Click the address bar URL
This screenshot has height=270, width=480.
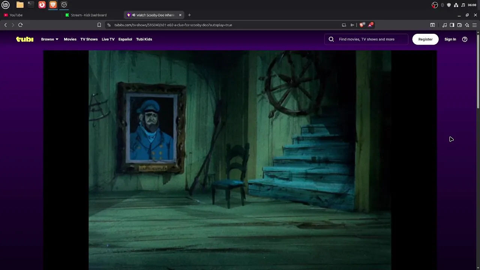coord(173,25)
